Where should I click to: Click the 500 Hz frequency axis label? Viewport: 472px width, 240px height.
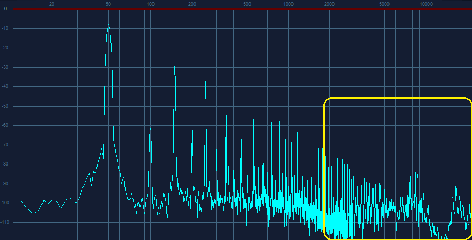click(x=247, y=4)
